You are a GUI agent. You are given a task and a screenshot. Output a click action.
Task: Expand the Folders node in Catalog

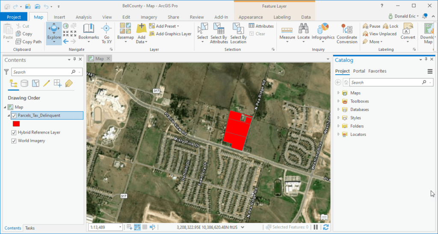pos(338,126)
